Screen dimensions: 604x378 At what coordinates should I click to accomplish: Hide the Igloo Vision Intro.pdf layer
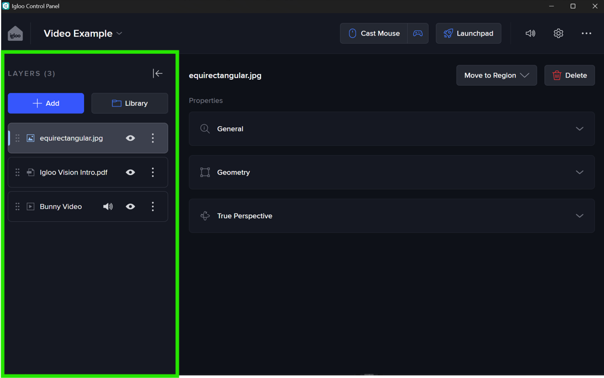(130, 172)
